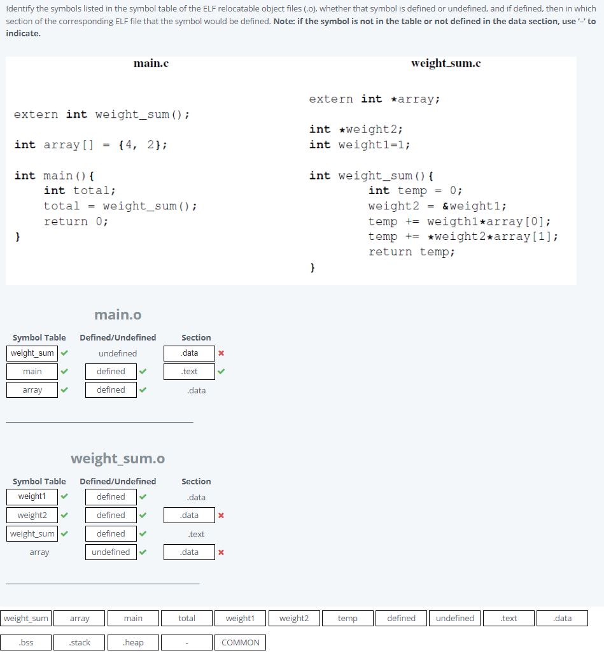The height and width of the screenshot is (653, 604).
Task: Click the green check beside main.o's .text section
Action: tap(221, 371)
